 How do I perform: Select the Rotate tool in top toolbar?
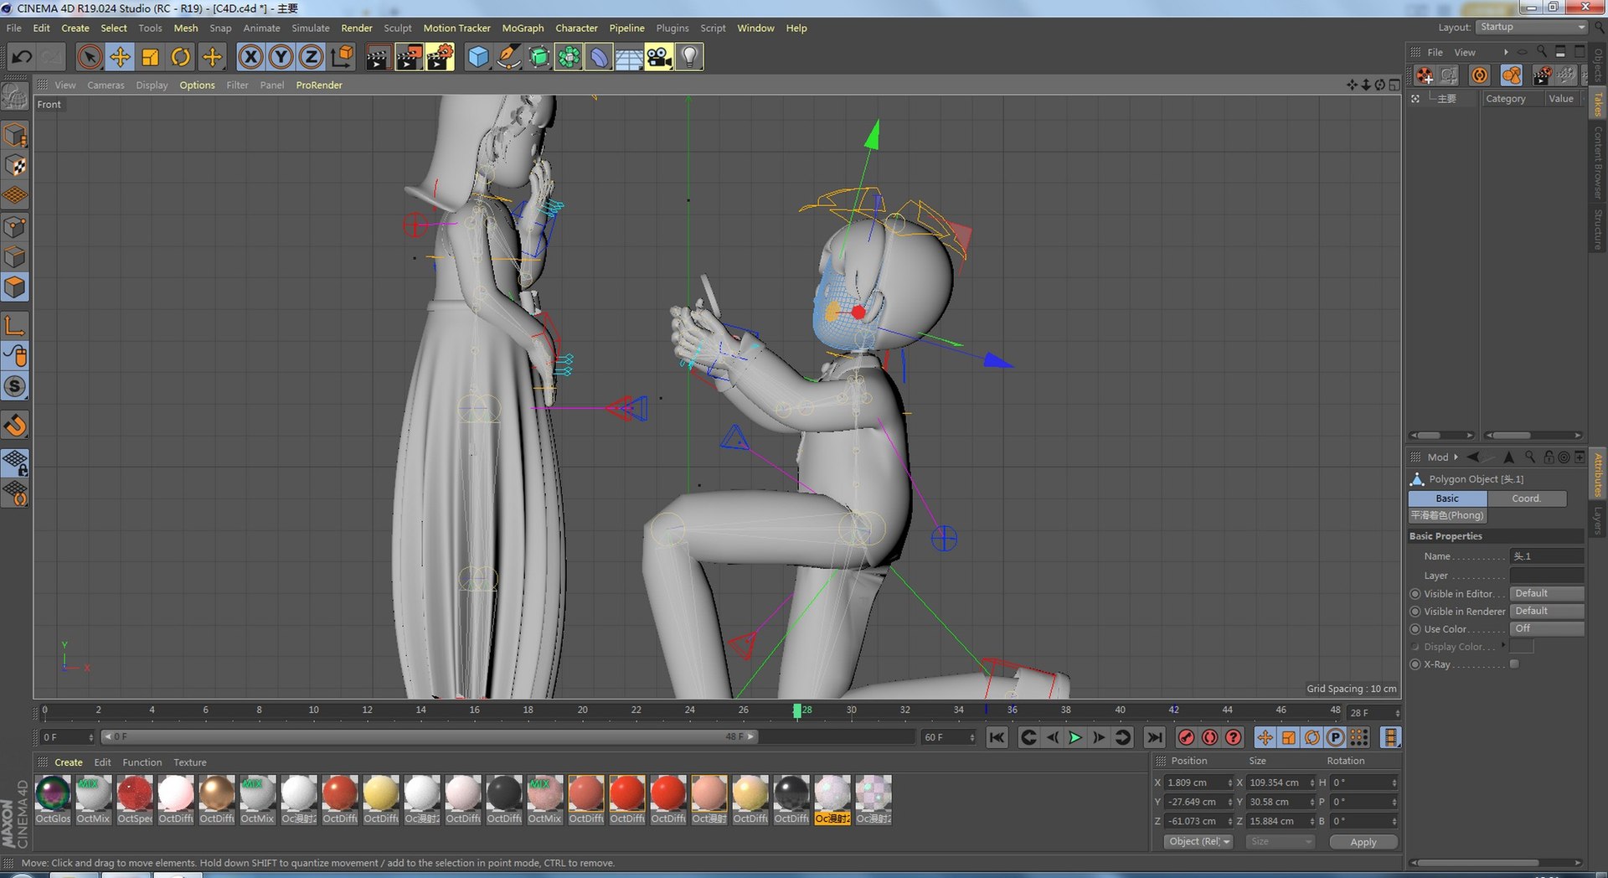coord(180,57)
